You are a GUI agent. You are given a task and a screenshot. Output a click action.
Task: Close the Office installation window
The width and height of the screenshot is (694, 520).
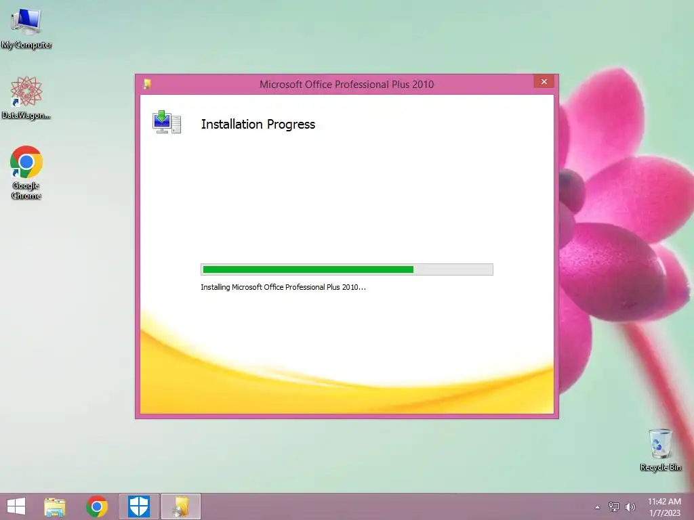544,82
